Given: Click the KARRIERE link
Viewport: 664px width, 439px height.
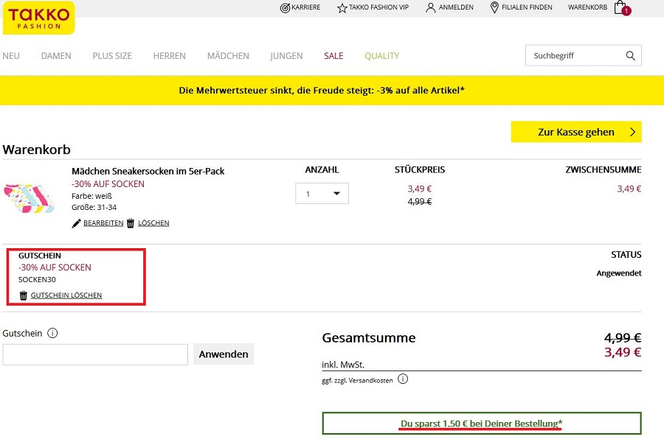Looking at the screenshot, I should (x=305, y=7).
